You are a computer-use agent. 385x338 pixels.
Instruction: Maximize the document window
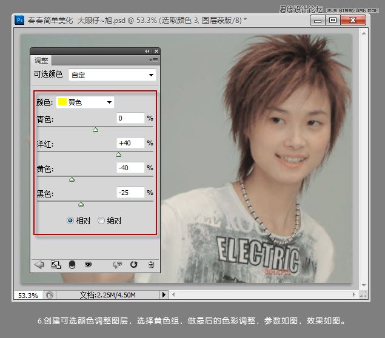[x=333, y=20]
